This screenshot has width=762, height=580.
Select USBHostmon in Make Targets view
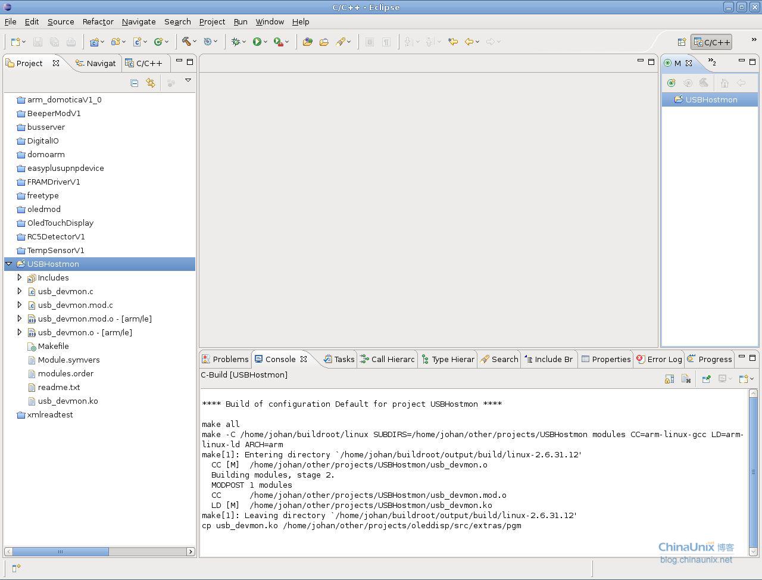tap(710, 99)
